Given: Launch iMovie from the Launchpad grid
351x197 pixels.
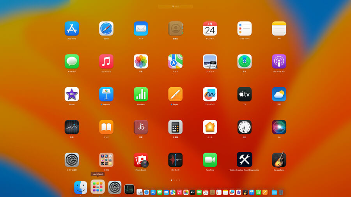Looking at the screenshot, I should pos(72,94).
